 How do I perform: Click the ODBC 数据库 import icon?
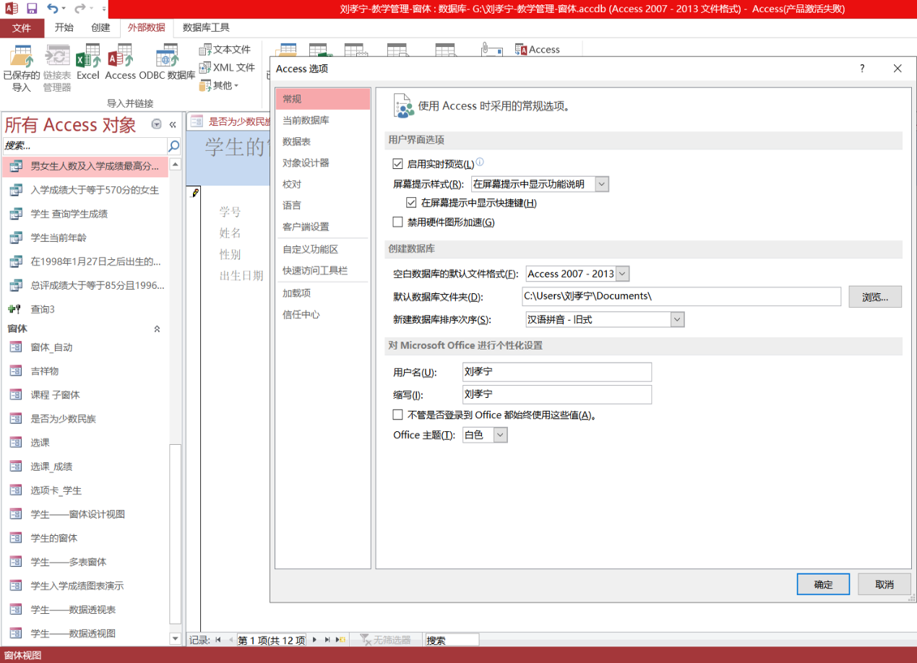click(x=167, y=62)
